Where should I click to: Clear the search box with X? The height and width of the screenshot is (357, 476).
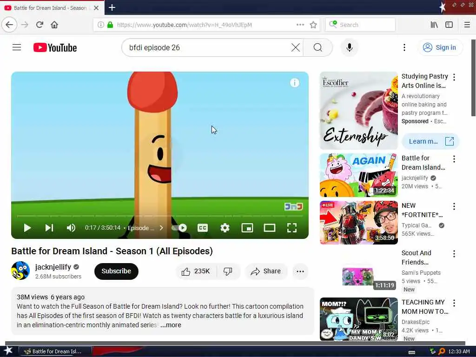point(295,47)
